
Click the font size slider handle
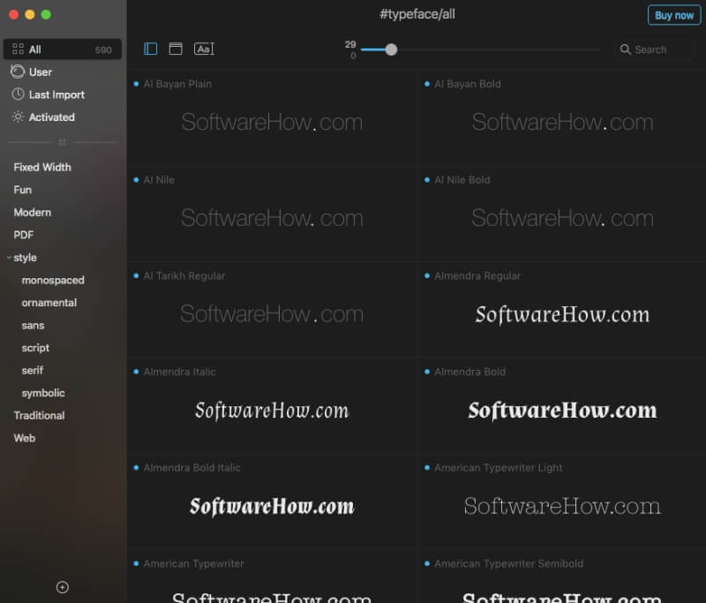[391, 49]
